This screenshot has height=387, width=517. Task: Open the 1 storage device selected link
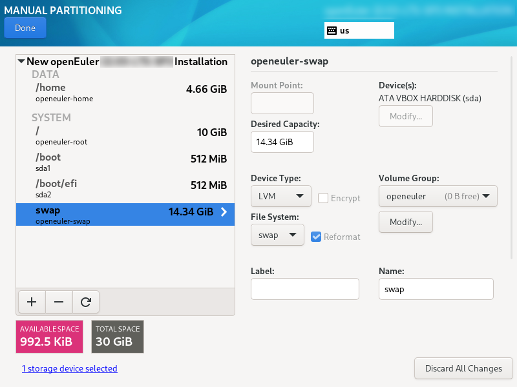click(69, 368)
